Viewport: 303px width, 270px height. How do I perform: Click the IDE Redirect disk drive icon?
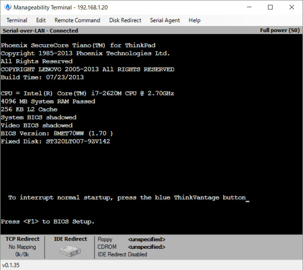coord(69,250)
